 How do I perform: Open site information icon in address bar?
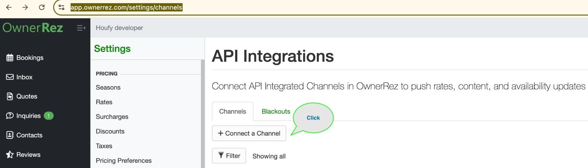click(61, 7)
